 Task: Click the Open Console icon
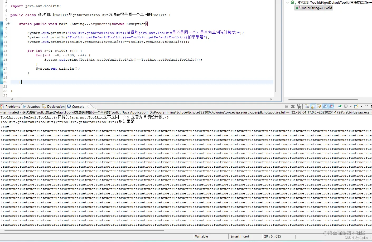356,106
